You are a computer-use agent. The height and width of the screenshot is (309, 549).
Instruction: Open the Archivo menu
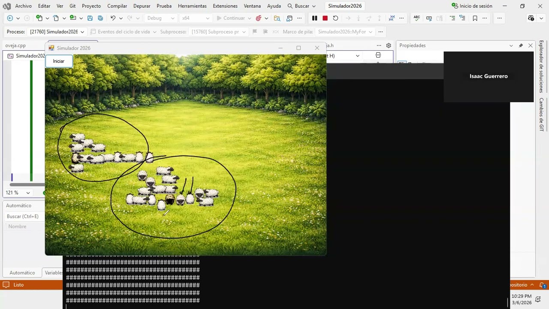23,6
